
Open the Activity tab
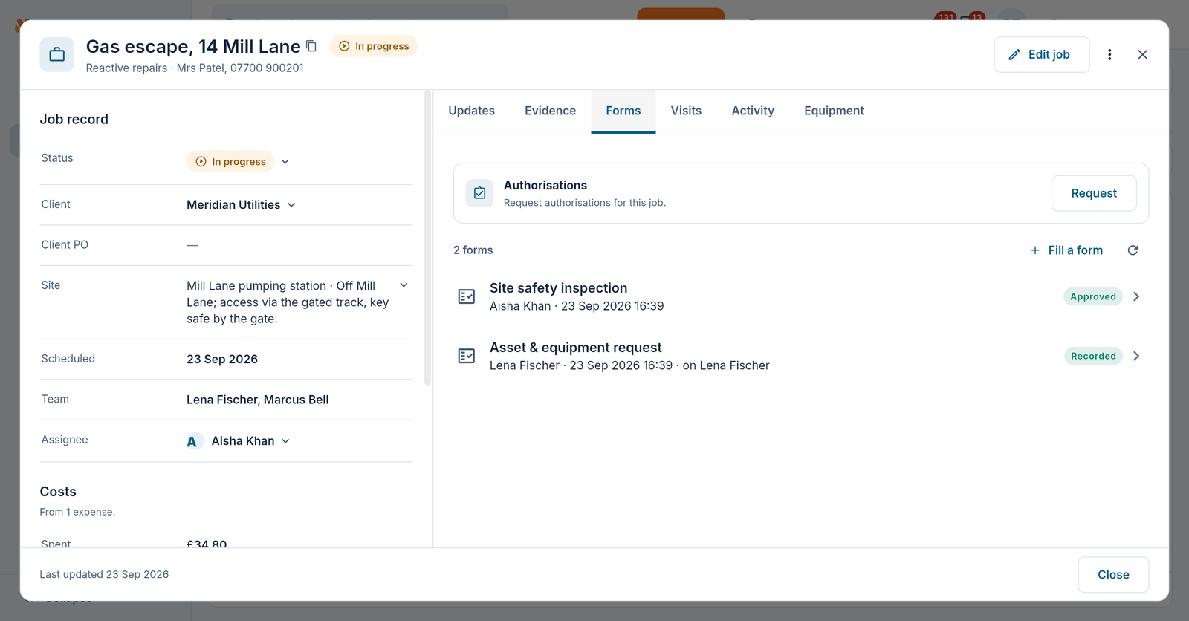click(x=753, y=111)
